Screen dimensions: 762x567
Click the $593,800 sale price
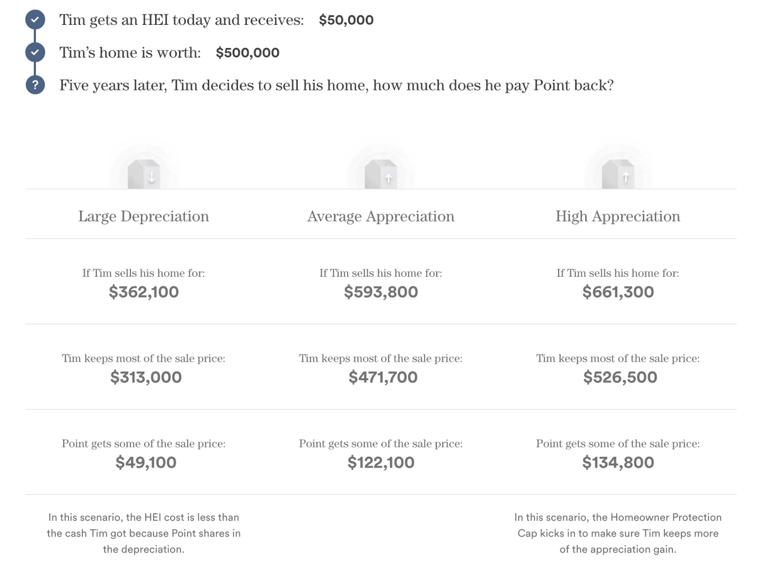point(381,292)
